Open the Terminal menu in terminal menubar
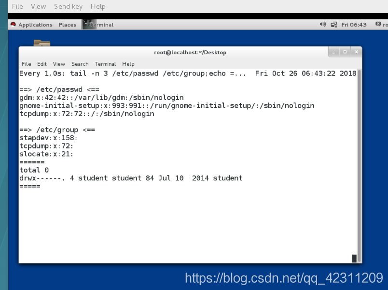This screenshot has height=290, width=388. (x=105, y=64)
